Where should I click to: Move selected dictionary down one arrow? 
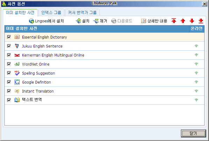click(x=192, y=21)
